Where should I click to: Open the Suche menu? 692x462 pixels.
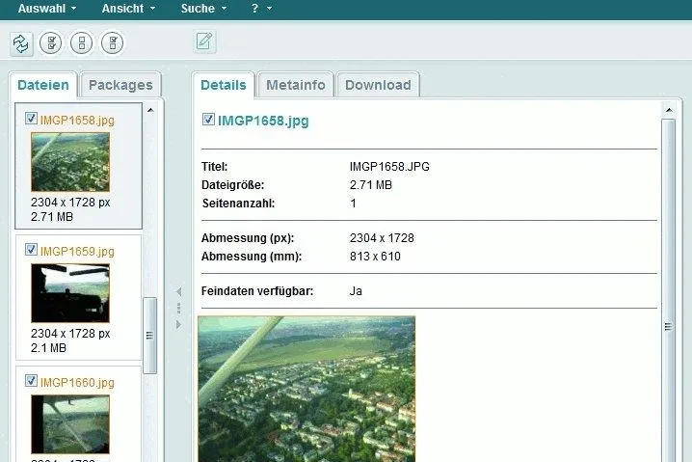point(203,9)
